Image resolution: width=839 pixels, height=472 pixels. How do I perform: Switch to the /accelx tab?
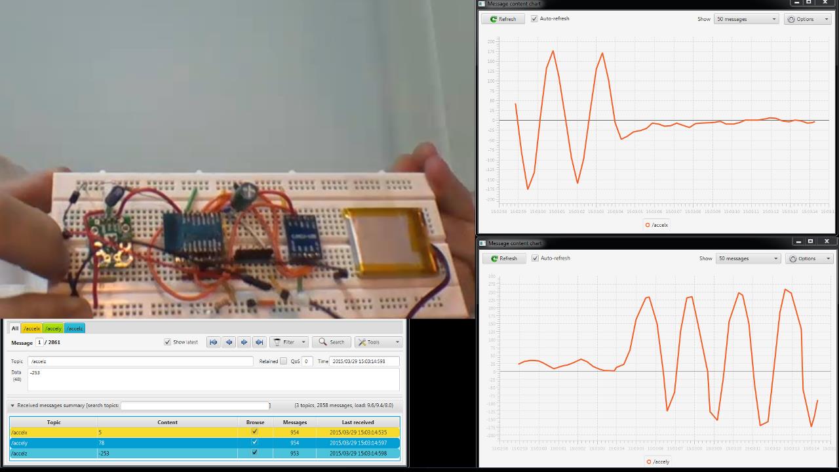tap(31, 328)
